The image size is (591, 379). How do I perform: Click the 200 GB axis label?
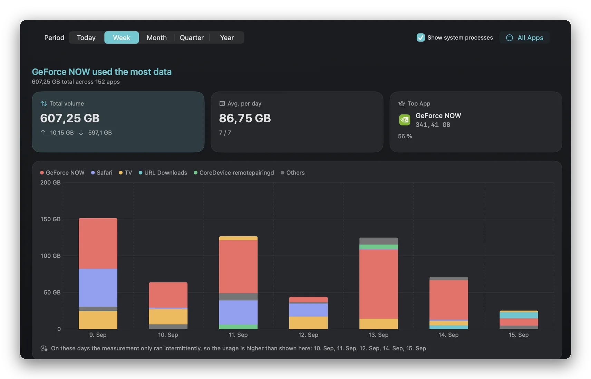coord(50,182)
